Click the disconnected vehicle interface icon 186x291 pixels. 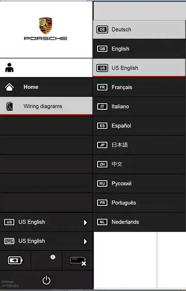78,261
